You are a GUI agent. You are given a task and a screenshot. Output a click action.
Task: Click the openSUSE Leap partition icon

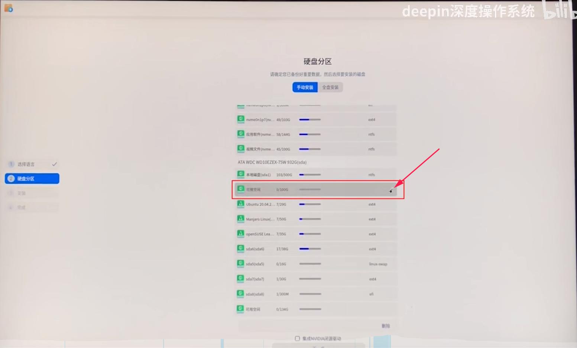[241, 234]
